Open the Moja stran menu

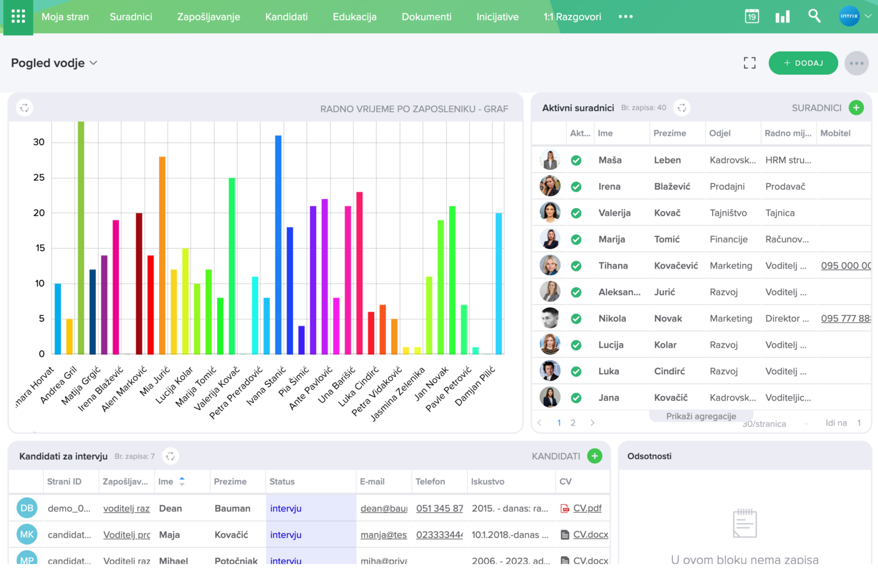click(x=65, y=17)
